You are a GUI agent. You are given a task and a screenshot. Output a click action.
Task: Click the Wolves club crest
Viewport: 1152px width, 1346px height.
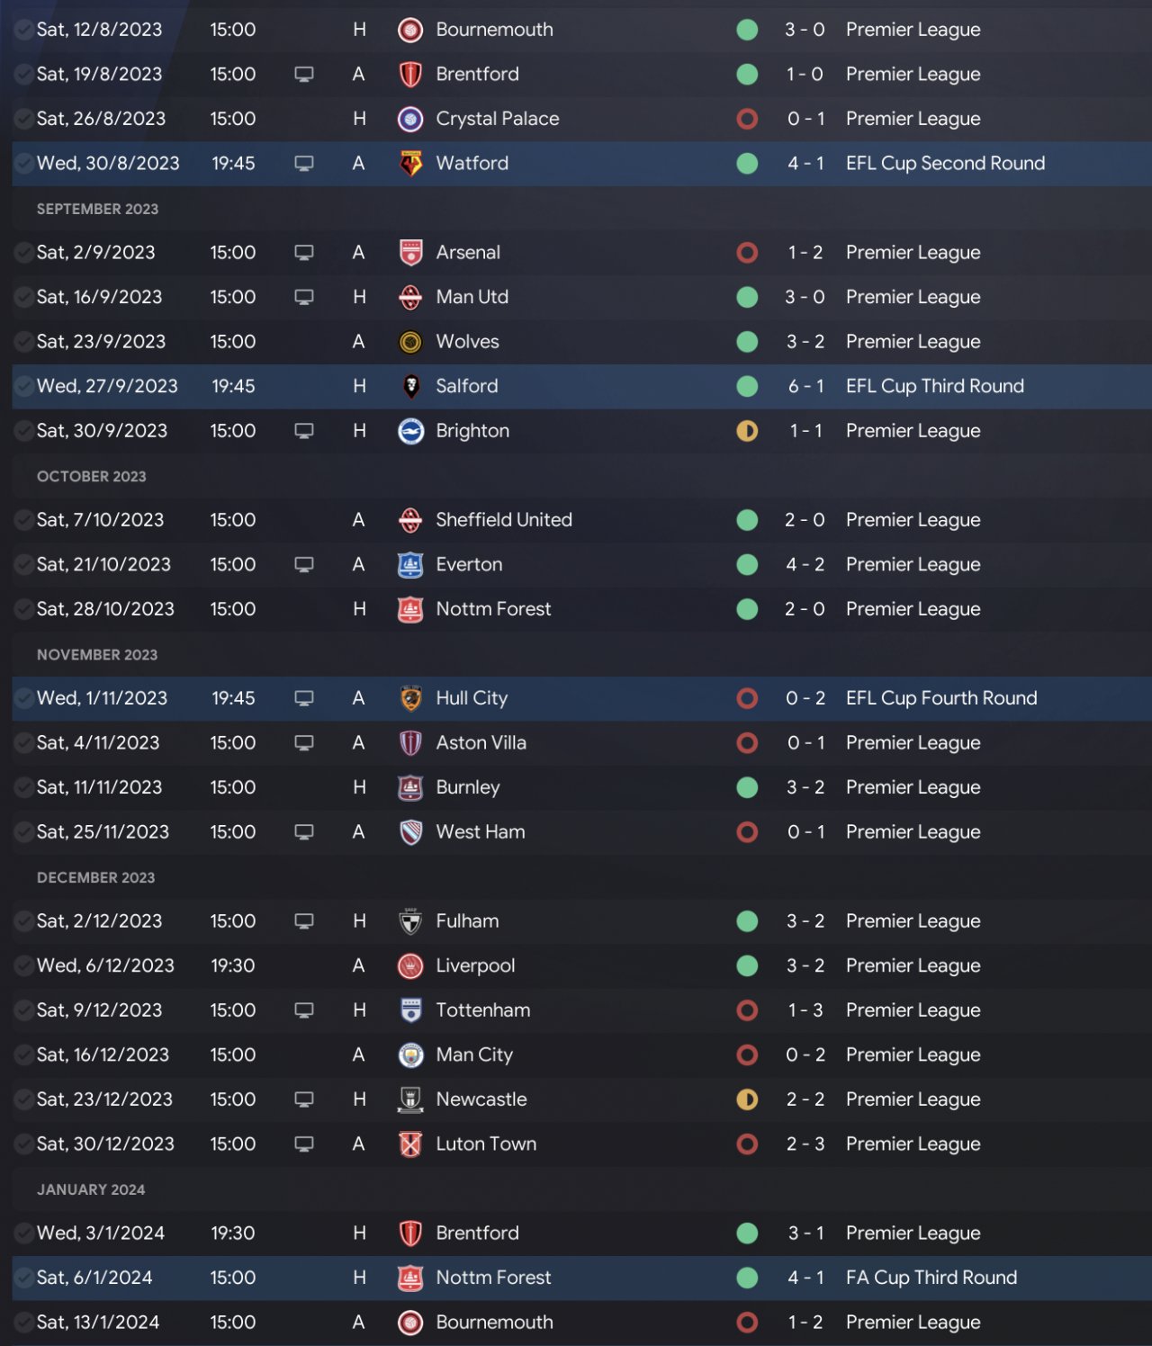(x=410, y=342)
